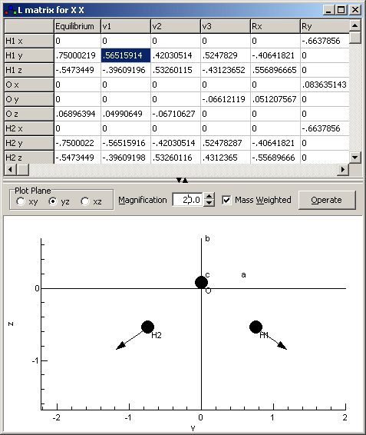
Task: Select the yz plot plane radio button
Action: click(53, 201)
